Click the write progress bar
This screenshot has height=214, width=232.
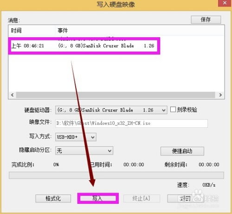point(116,175)
